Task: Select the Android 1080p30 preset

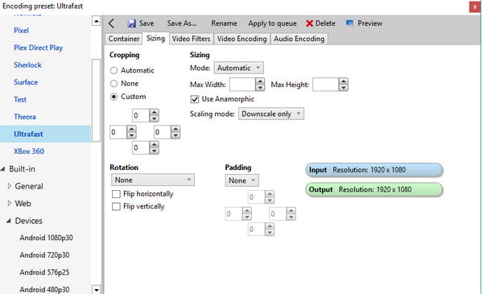Action: tap(46, 238)
